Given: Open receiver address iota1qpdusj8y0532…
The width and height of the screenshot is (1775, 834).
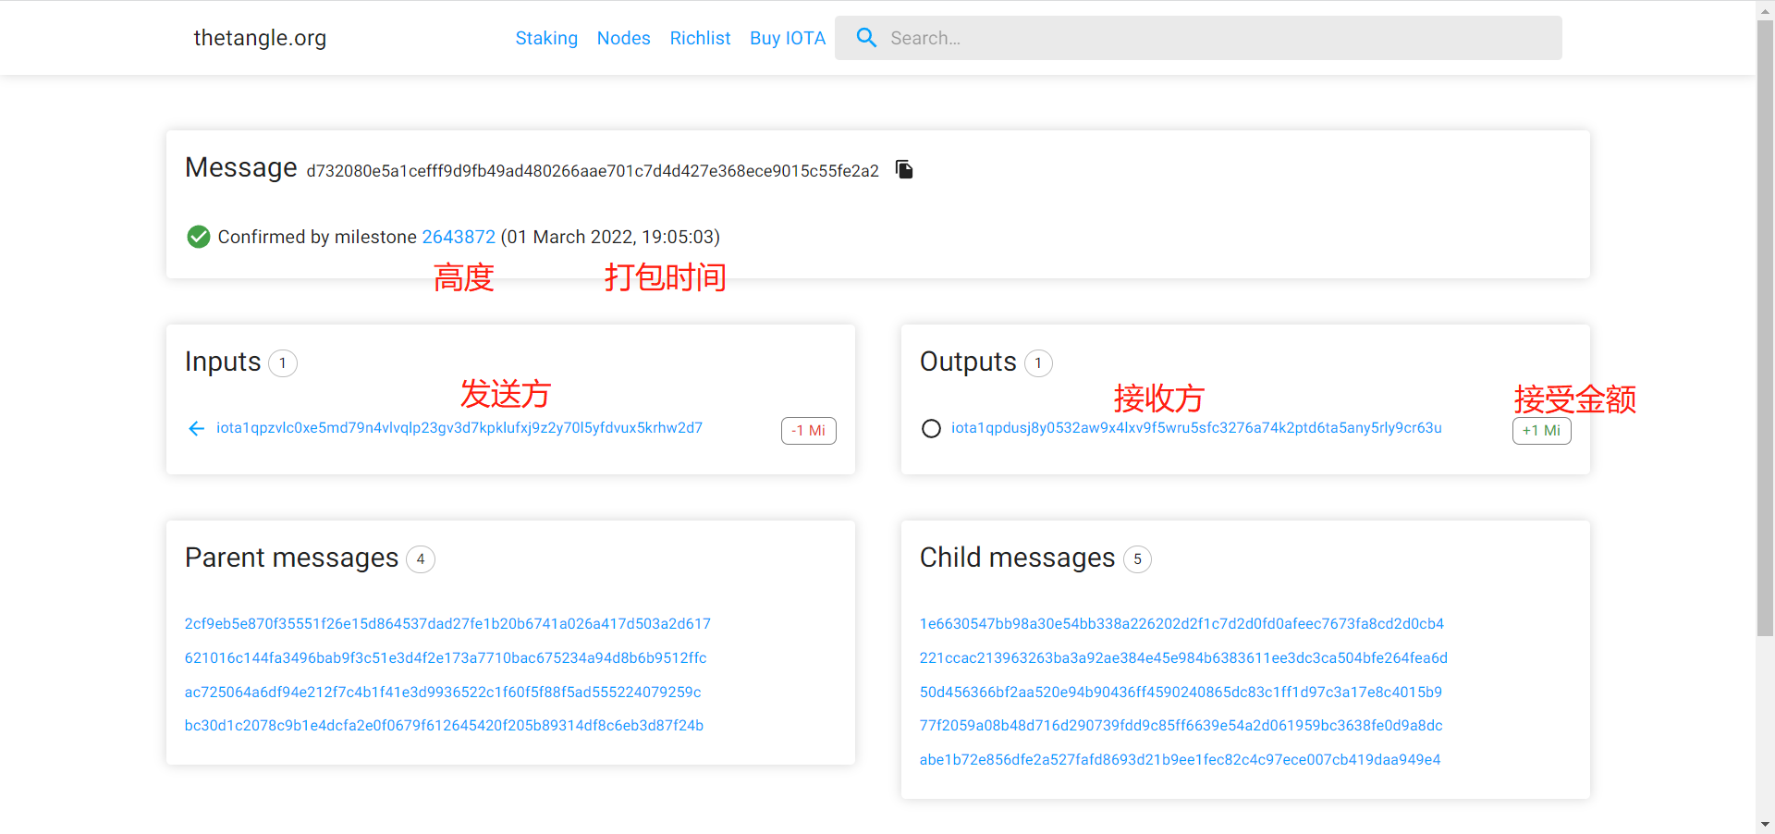Looking at the screenshot, I should (x=1196, y=428).
